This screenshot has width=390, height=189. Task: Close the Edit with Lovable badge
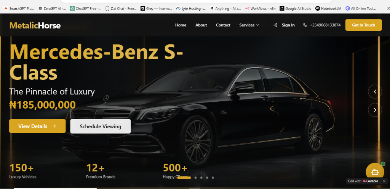tap(384, 181)
